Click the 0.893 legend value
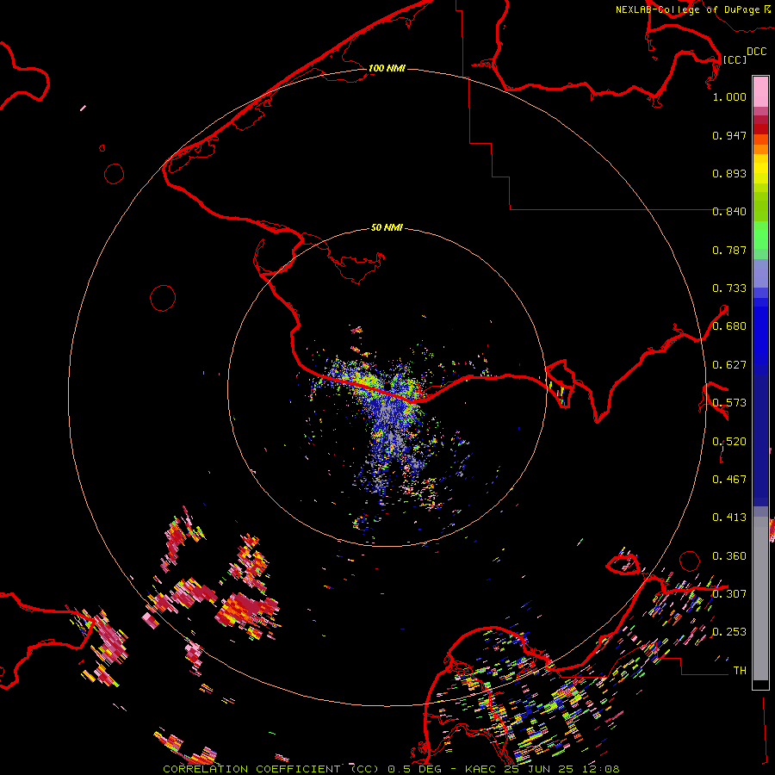 point(729,173)
